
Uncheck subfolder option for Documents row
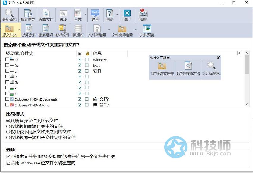click(x=79, y=99)
